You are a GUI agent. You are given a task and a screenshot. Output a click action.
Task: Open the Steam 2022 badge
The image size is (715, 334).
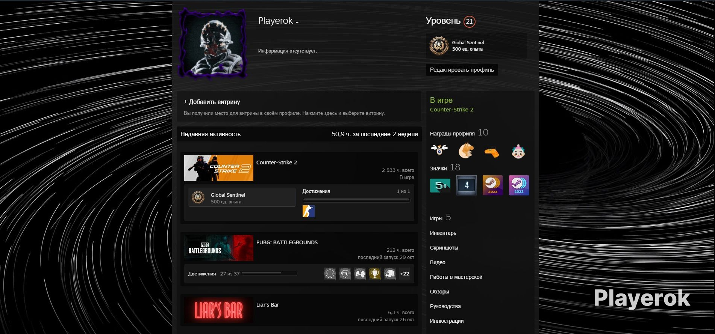[x=519, y=185]
